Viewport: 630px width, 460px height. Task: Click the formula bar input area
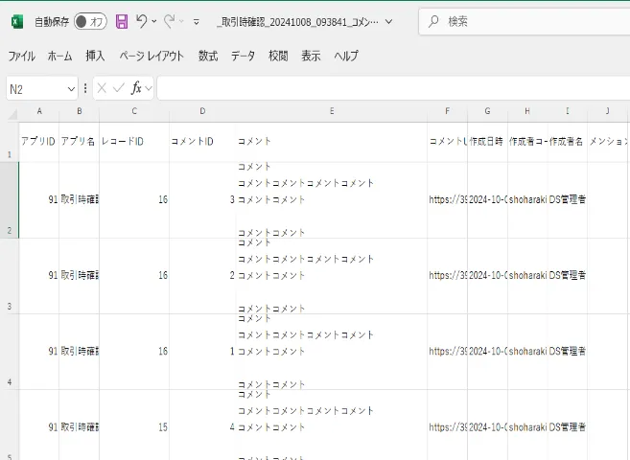coord(393,88)
